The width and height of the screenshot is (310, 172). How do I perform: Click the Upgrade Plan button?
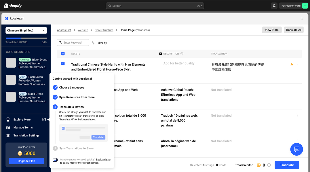click(x=26, y=161)
